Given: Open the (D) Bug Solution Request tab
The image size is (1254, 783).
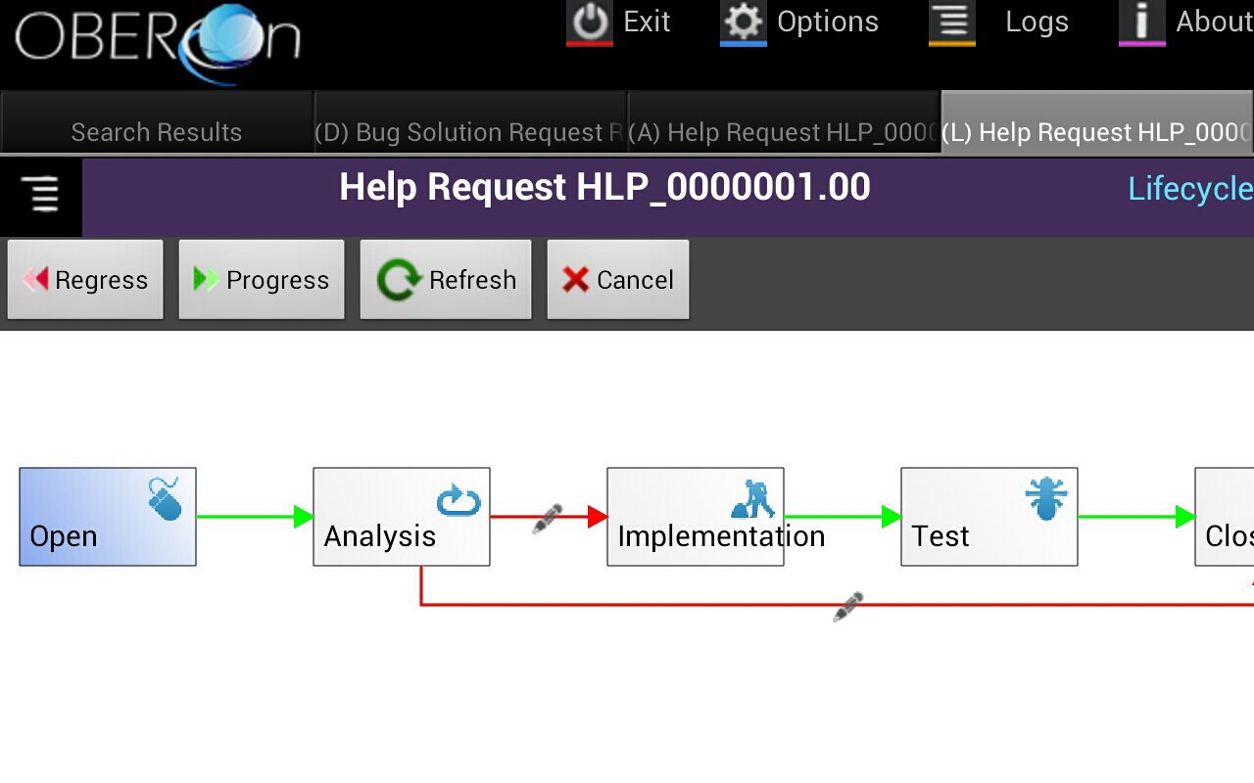Looking at the screenshot, I should click(x=470, y=123).
